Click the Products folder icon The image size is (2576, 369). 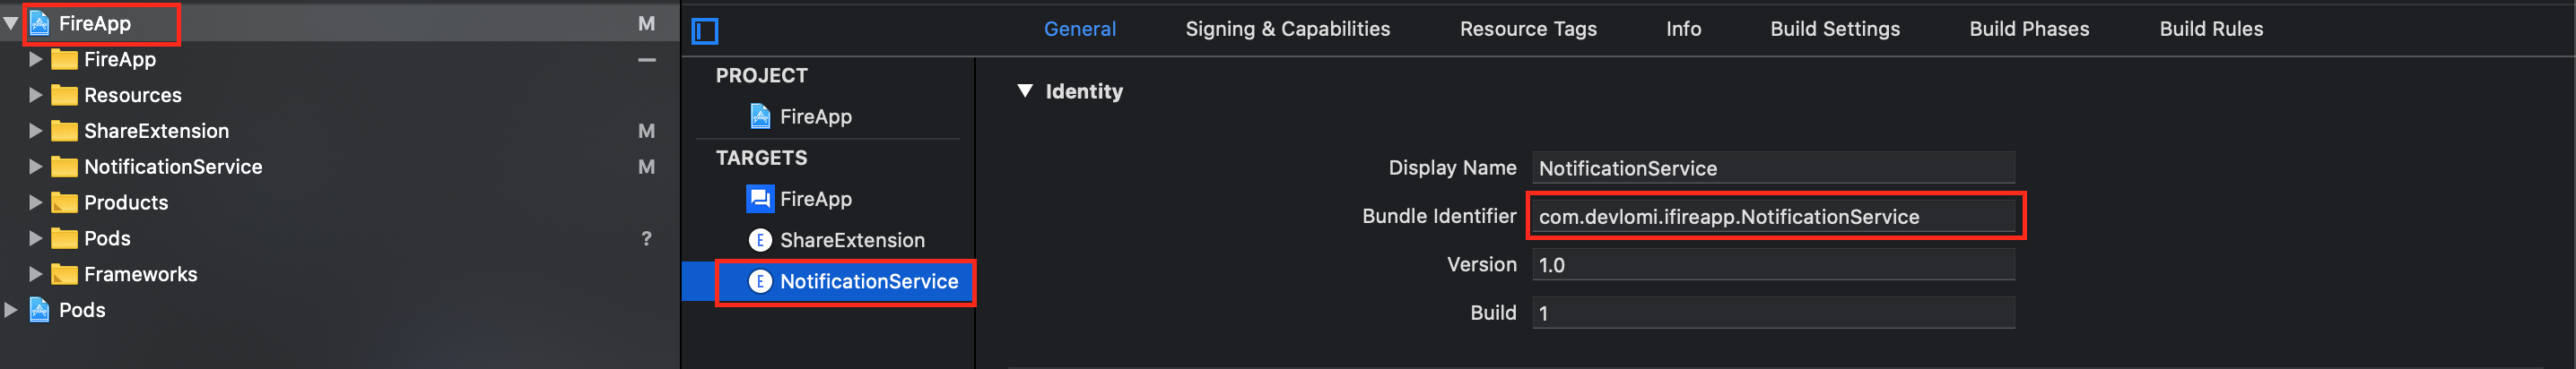tap(64, 202)
